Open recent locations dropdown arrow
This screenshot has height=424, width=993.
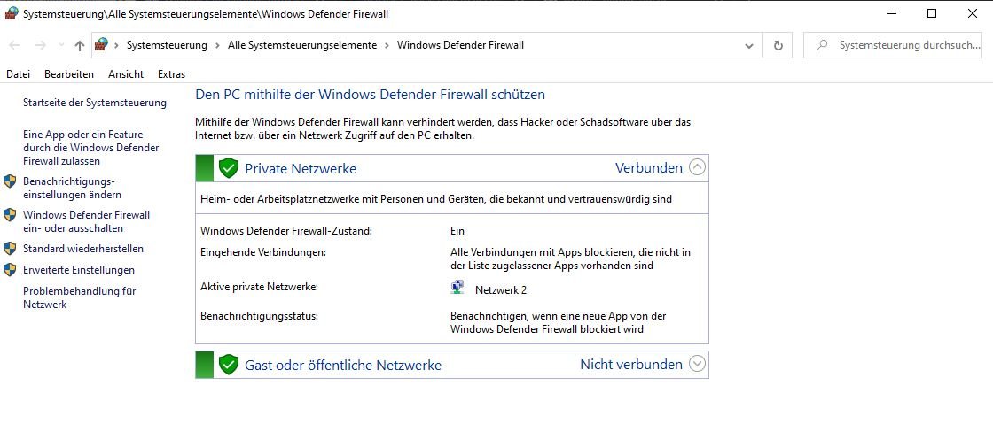[61, 45]
